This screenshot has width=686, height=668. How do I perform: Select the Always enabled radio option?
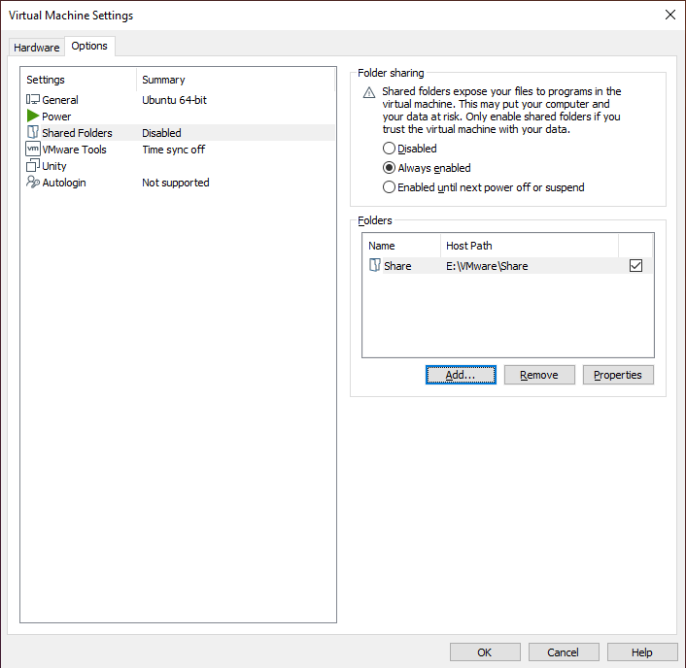coord(389,168)
